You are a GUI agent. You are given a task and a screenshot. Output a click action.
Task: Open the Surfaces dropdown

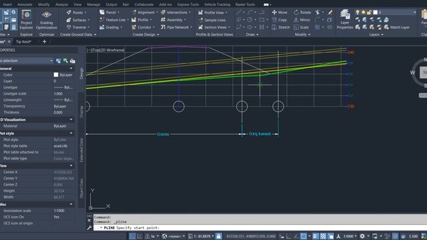78,20
